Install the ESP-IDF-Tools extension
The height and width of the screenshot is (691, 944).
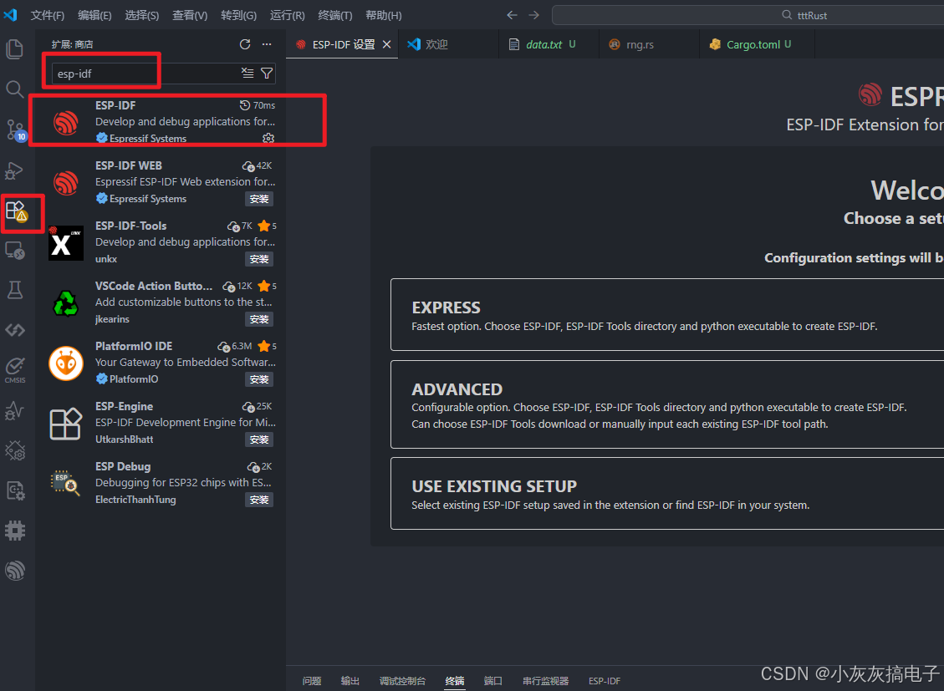click(x=259, y=259)
